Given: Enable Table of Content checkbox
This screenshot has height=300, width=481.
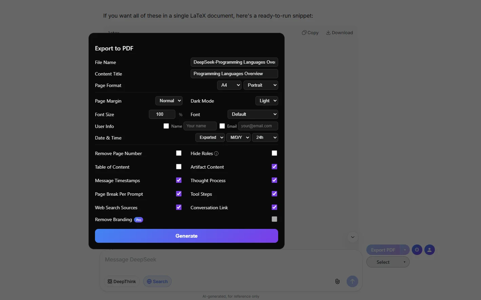Looking at the screenshot, I should 179,167.
